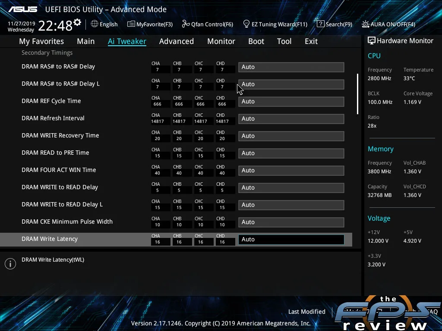Click the DRAM READ to PRE Time label
Viewport: 442px width, 331px height.
click(x=55, y=153)
